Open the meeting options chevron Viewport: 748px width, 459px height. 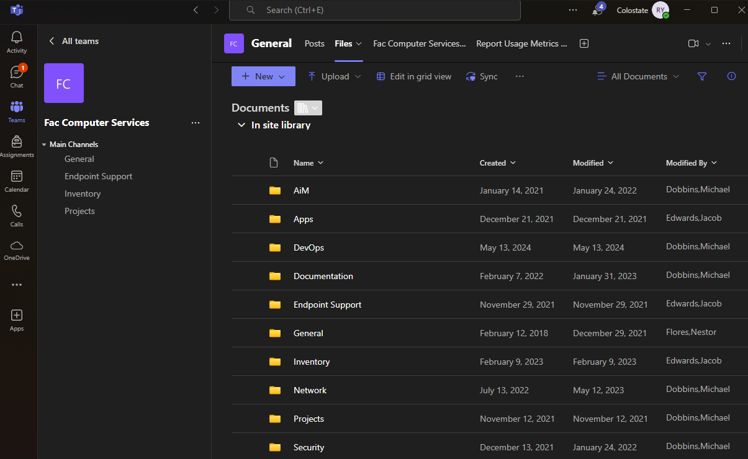[x=708, y=43]
